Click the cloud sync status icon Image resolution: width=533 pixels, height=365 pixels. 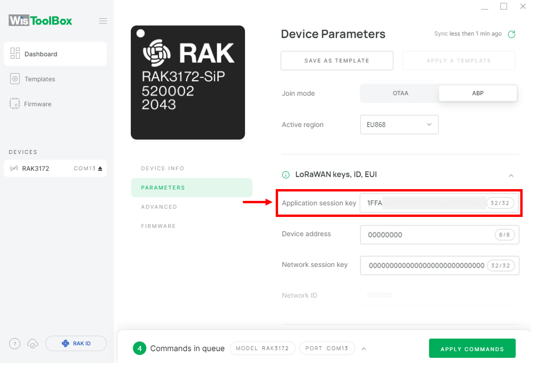[33, 344]
